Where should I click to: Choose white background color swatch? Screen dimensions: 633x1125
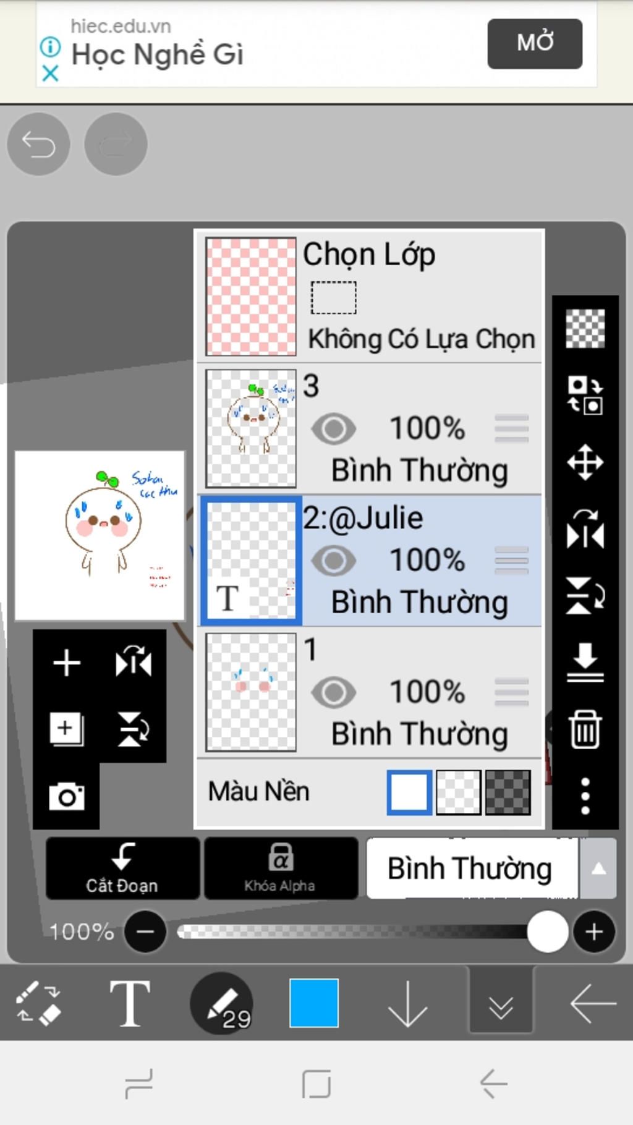(409, 792)
